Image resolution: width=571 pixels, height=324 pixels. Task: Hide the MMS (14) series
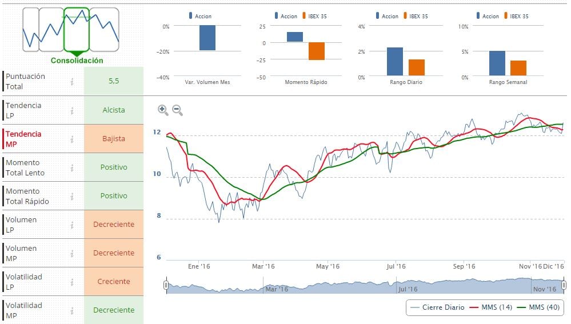tap(492, 307)
